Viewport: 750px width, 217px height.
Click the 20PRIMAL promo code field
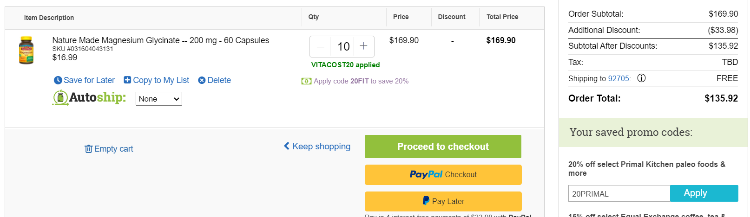tap(619, 193)
